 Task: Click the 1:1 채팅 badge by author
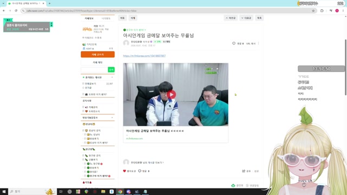(x=166, y=42)
